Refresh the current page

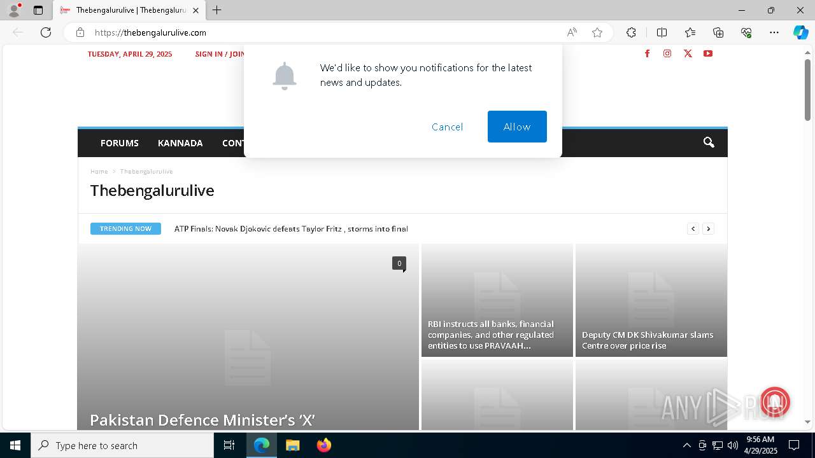[46, 32]
